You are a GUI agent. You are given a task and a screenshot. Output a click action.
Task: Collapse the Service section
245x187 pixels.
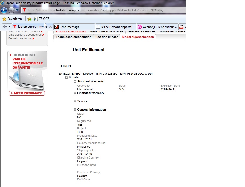click(75, 101)
